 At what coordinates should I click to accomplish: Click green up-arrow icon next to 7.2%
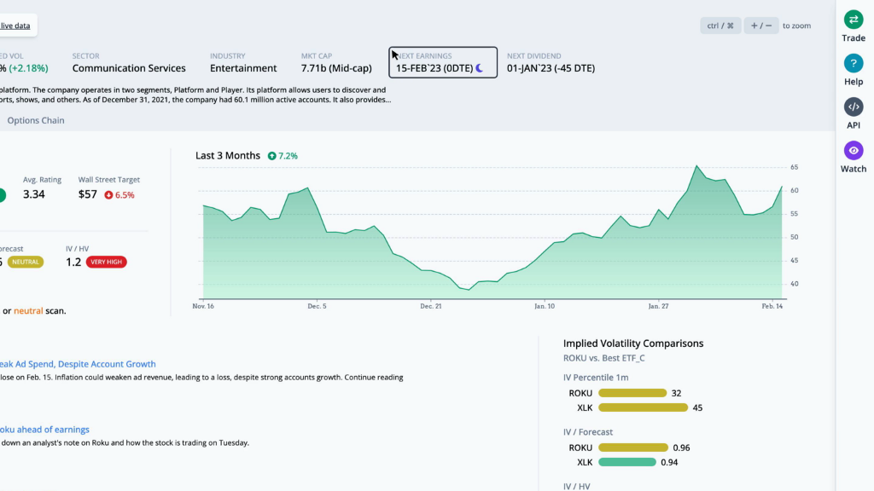pos(271,156)
